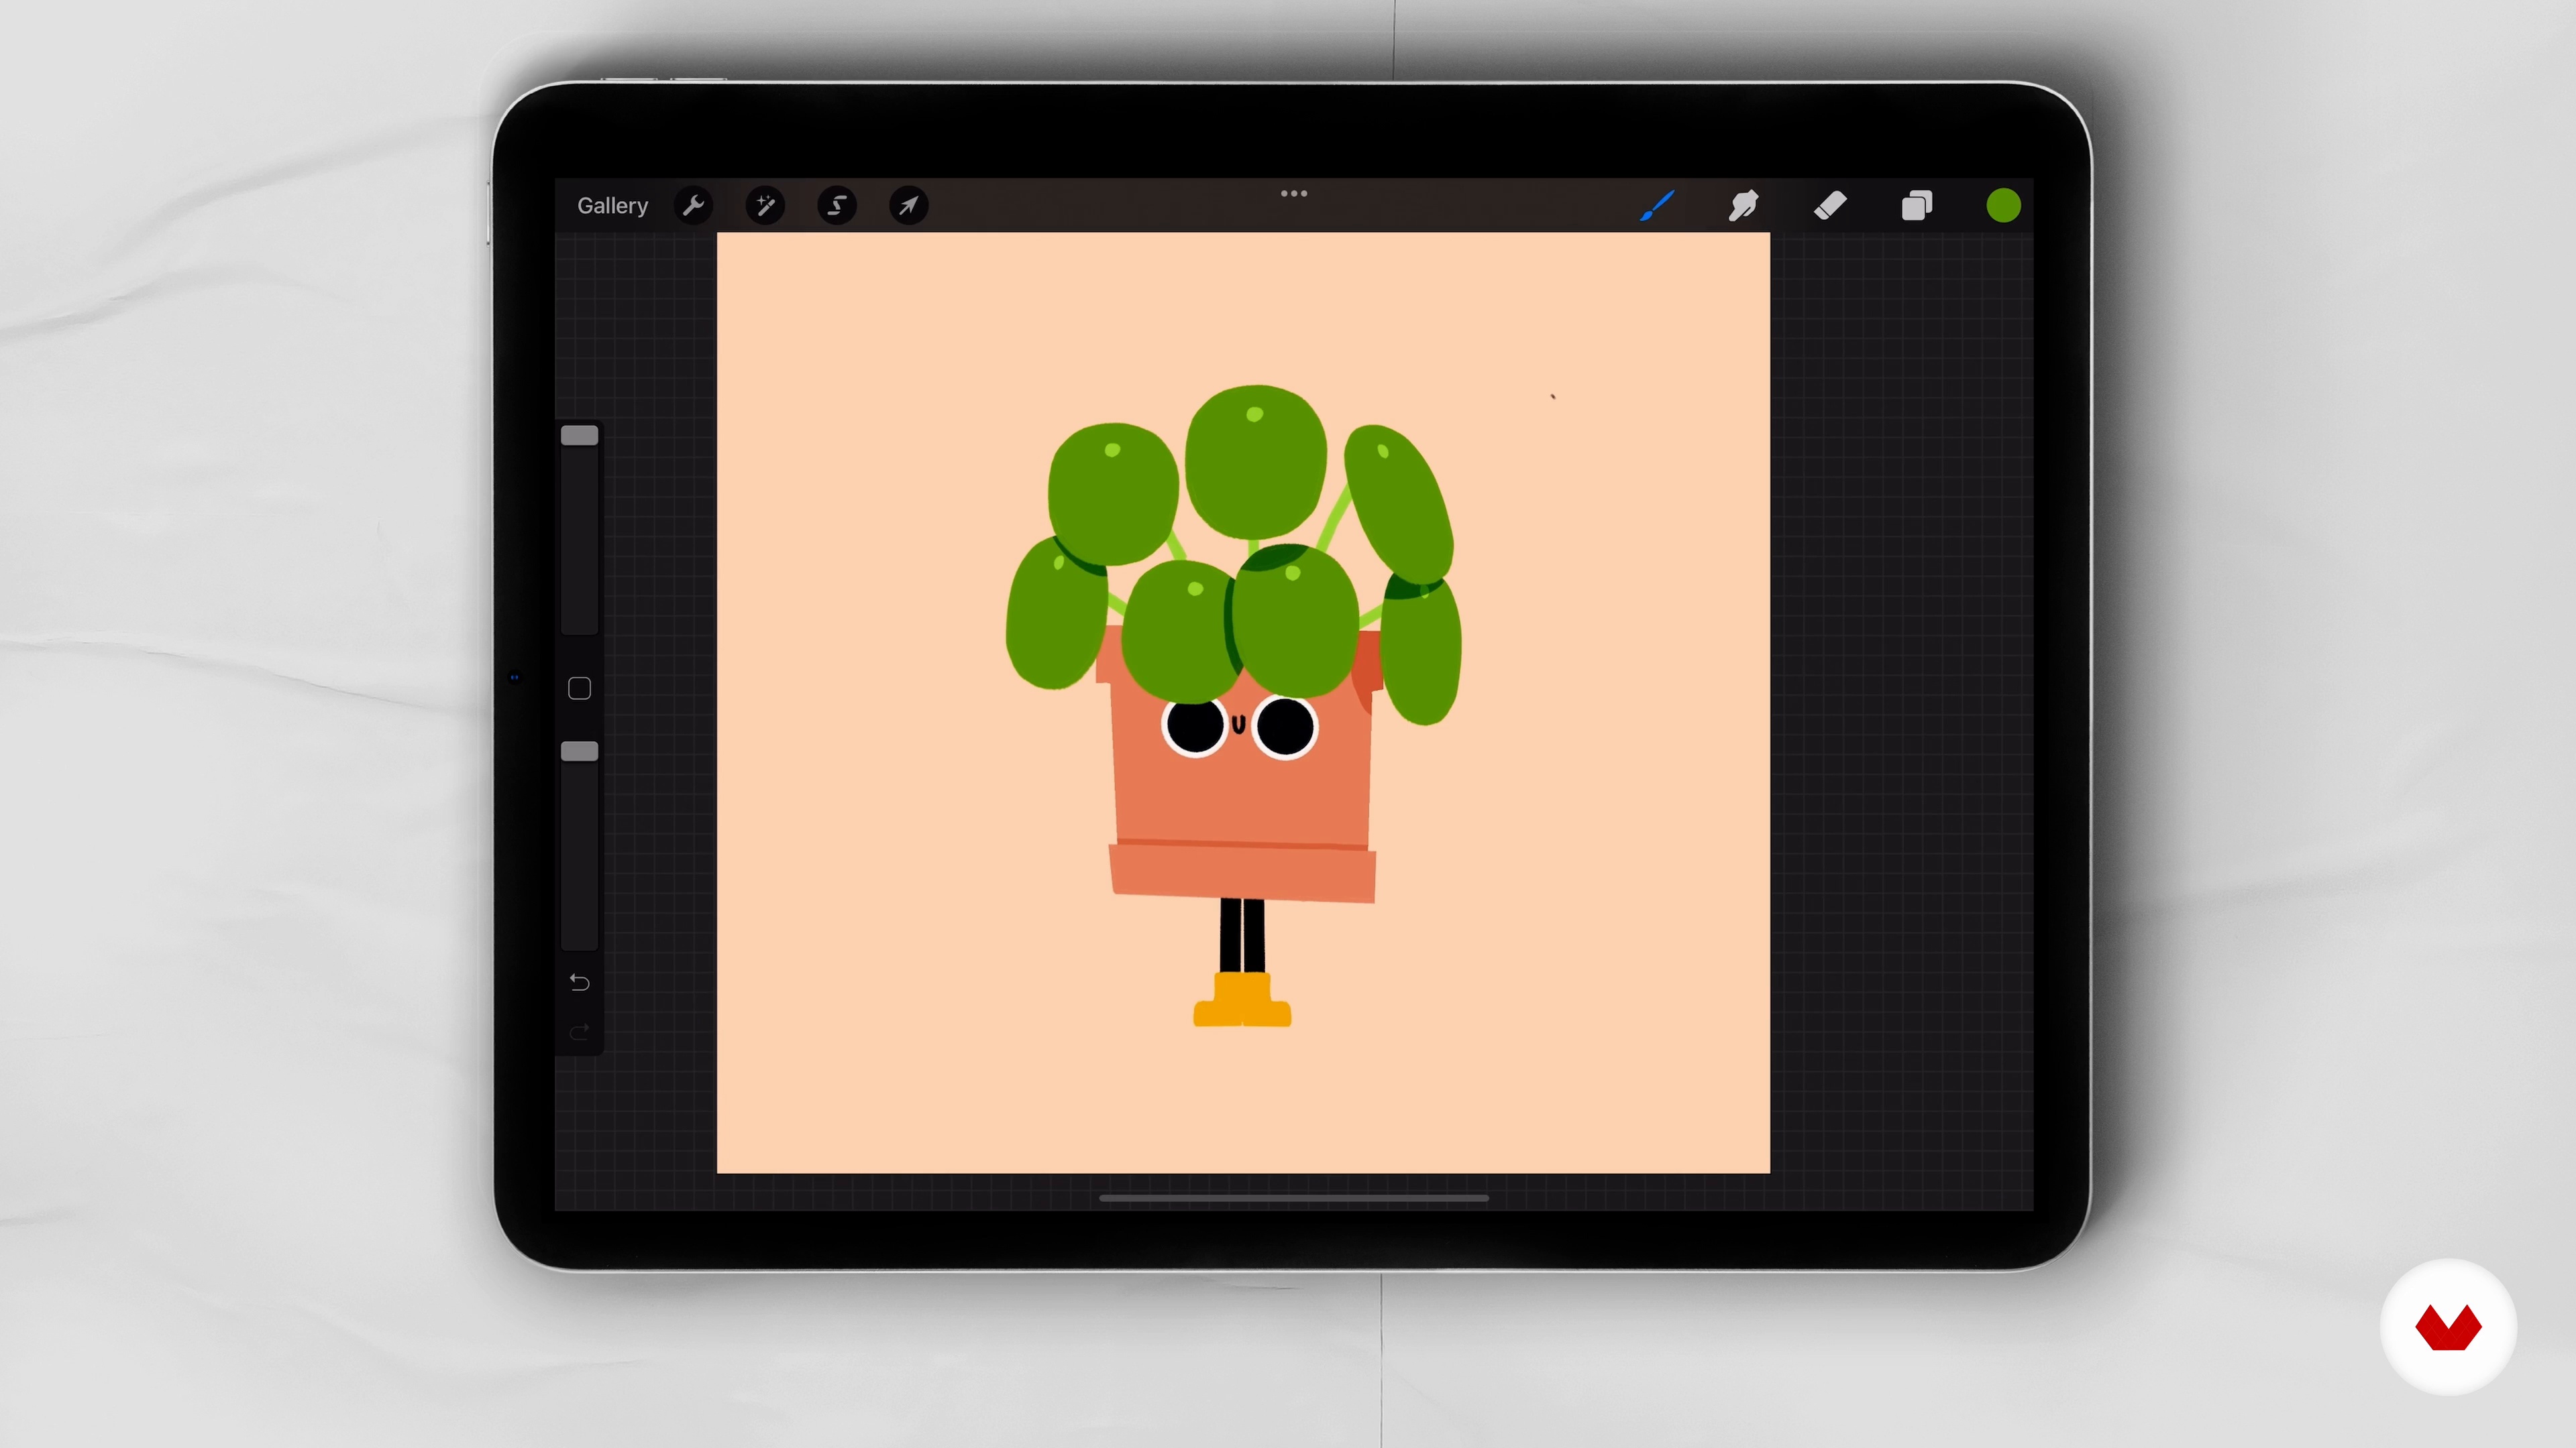2576x1448 pixels.
Task: Tap the potted plant character on canvas
Action: [x=1234, y=705]
